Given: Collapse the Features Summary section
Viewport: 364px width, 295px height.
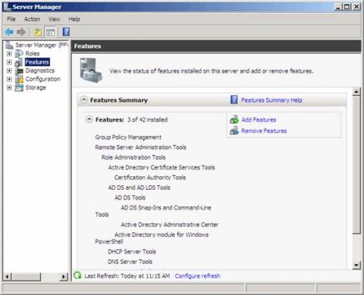Looking at the screenshot, I should point(84,100).
